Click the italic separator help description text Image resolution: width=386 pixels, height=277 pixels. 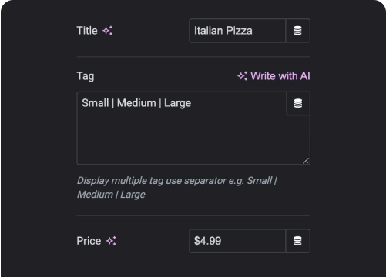177,188
